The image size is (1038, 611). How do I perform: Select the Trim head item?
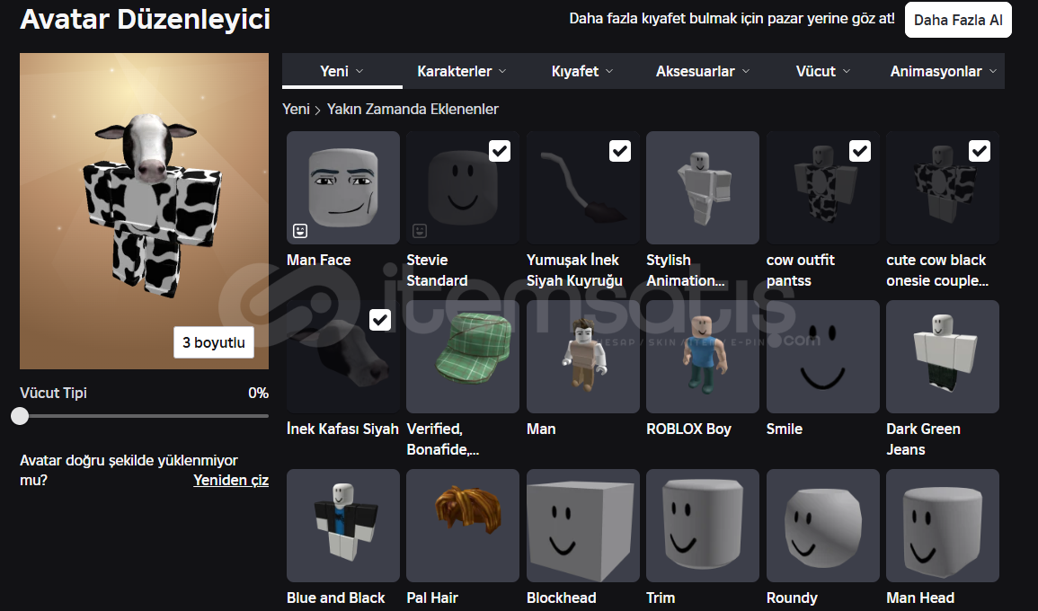(x=703, y=526)
